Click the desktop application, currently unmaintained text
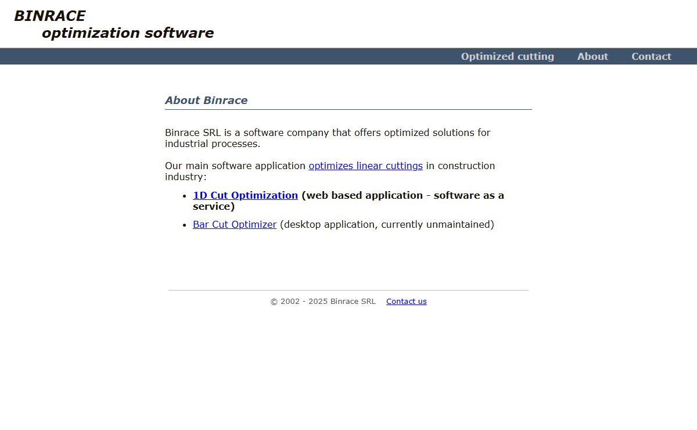Screen dimensions: 697x430 click(x=387, y=224)
